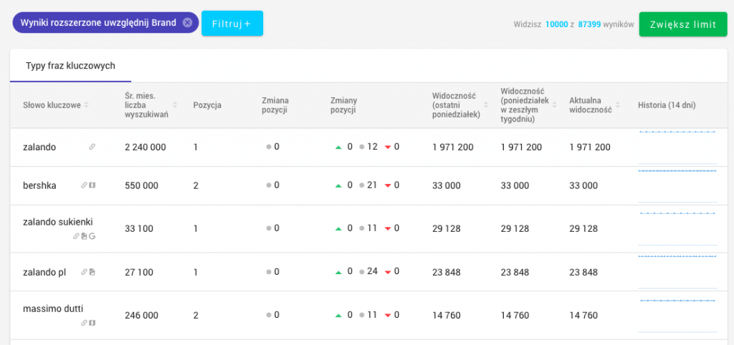Image resolution: width=734 pixels, height=345 pixels.
Task: Remove the 'Wyniki rozszerzone uwzględnij Brand' filter chip
Action: click(x=187, y=22)
